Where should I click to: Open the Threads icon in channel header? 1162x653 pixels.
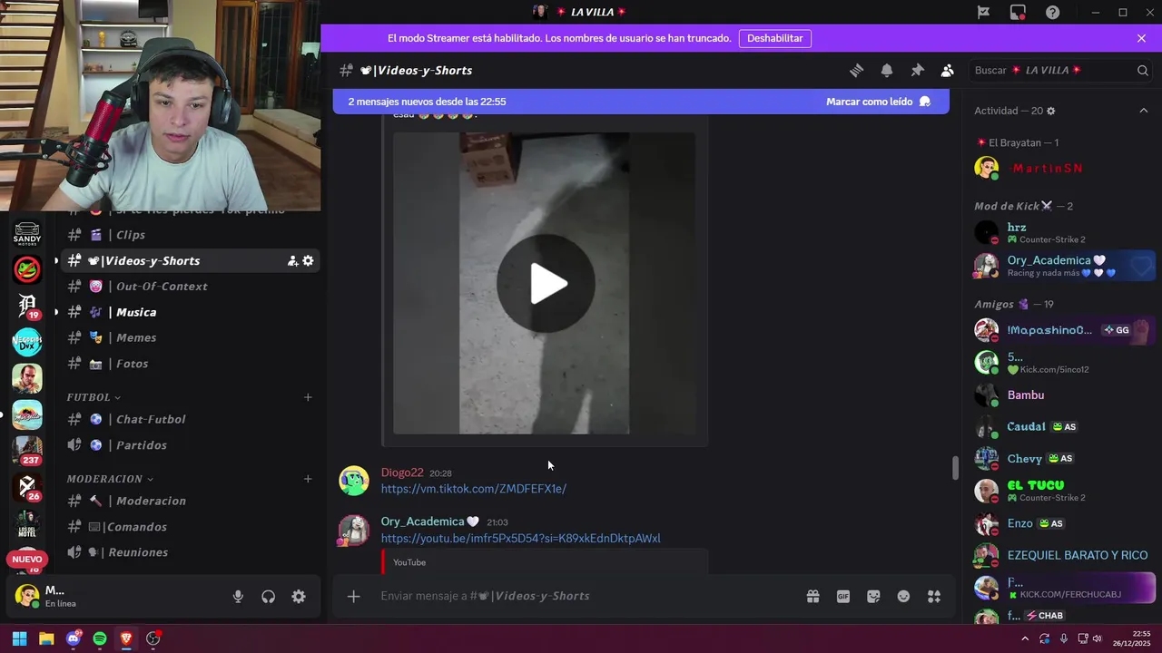tap(856, 71)
